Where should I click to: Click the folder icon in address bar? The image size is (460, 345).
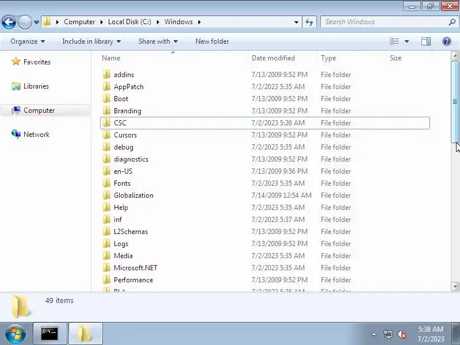click(x=47, y=22)
